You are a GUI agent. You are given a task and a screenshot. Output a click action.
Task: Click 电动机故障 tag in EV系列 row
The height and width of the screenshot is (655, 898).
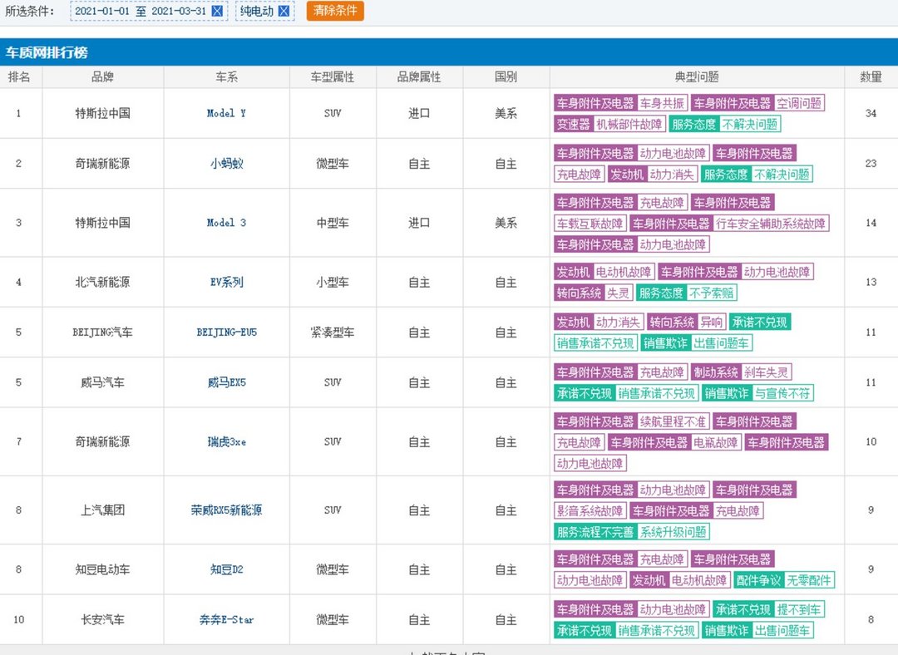624,272
